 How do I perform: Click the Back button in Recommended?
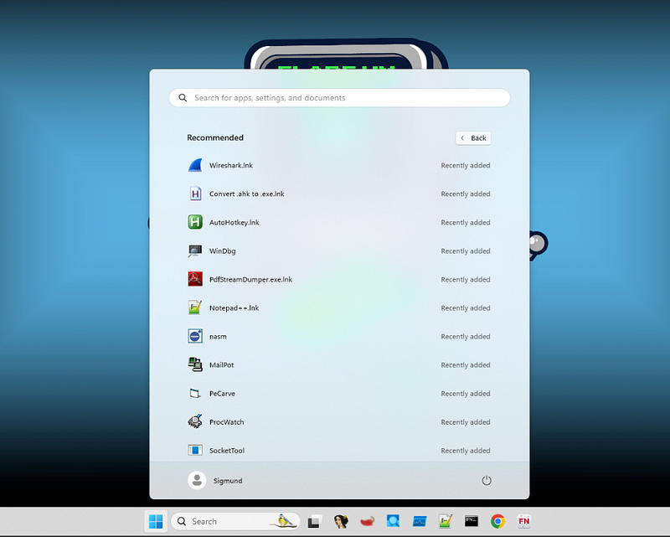(x=473, y=138)
